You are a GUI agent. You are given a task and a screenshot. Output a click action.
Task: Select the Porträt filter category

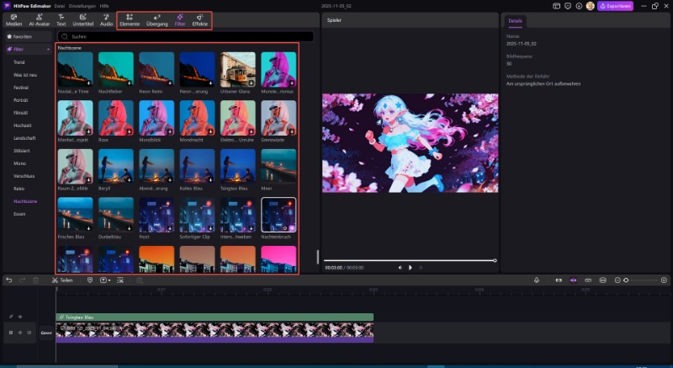[x=20, y=100]
